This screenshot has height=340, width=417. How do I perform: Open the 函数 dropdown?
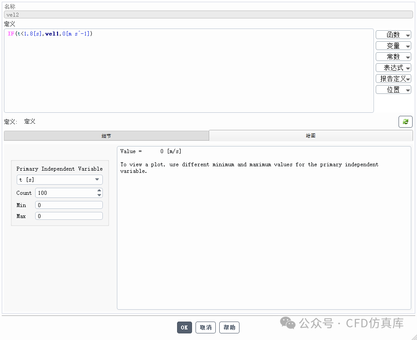click(x=393, y=35)
